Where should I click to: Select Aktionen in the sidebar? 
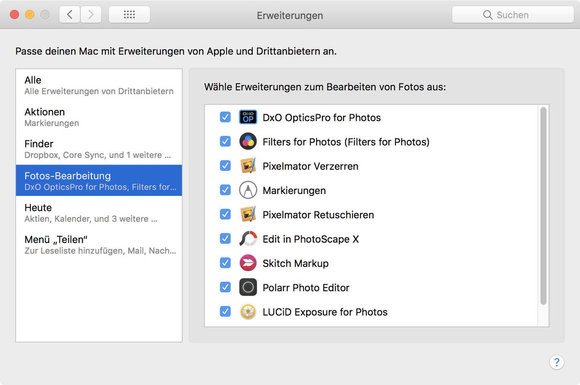99,117
